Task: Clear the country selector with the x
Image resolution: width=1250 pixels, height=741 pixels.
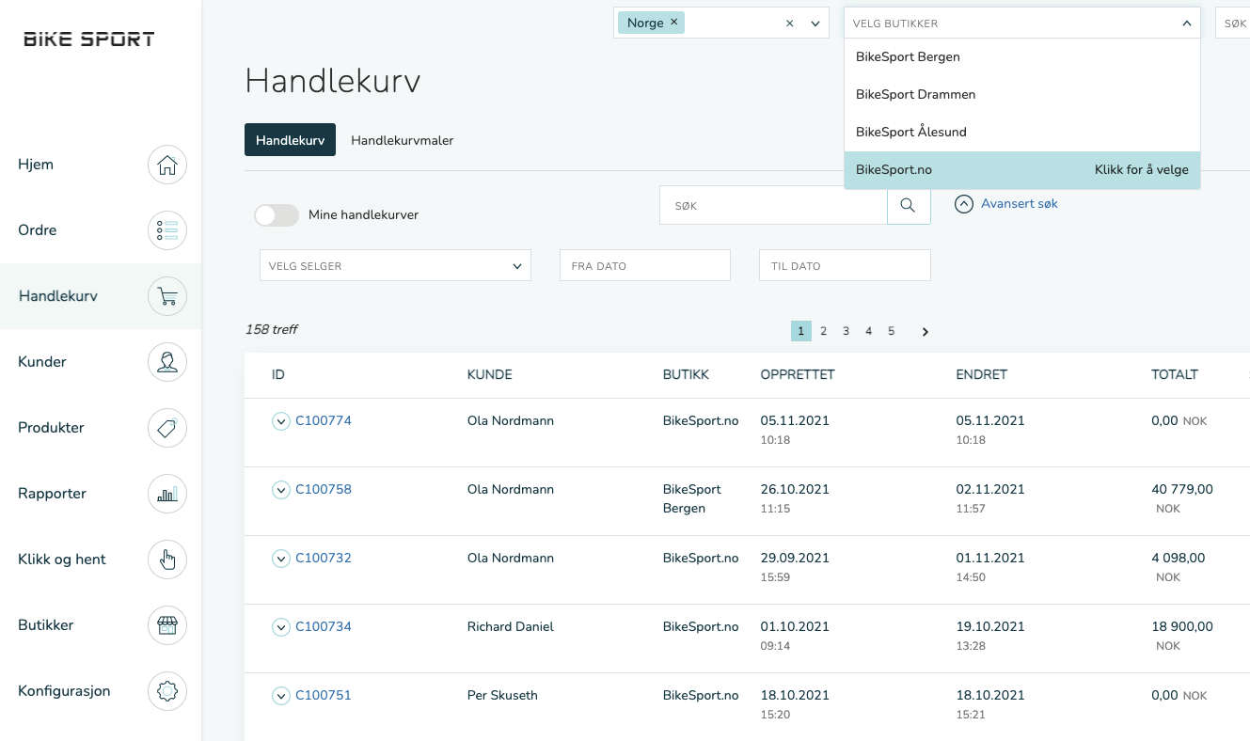Action: pos(790,24)
